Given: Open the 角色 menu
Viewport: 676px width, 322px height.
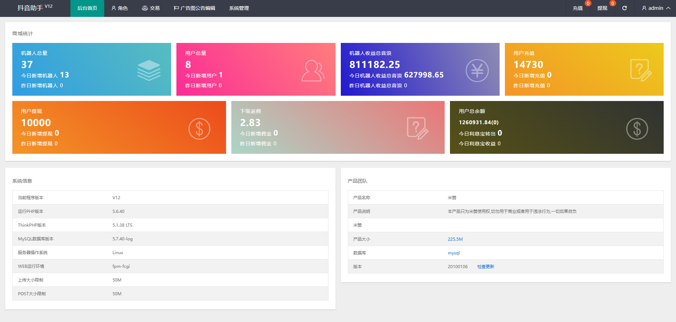Looking at the screenshot, I should (x=120, y=8).
